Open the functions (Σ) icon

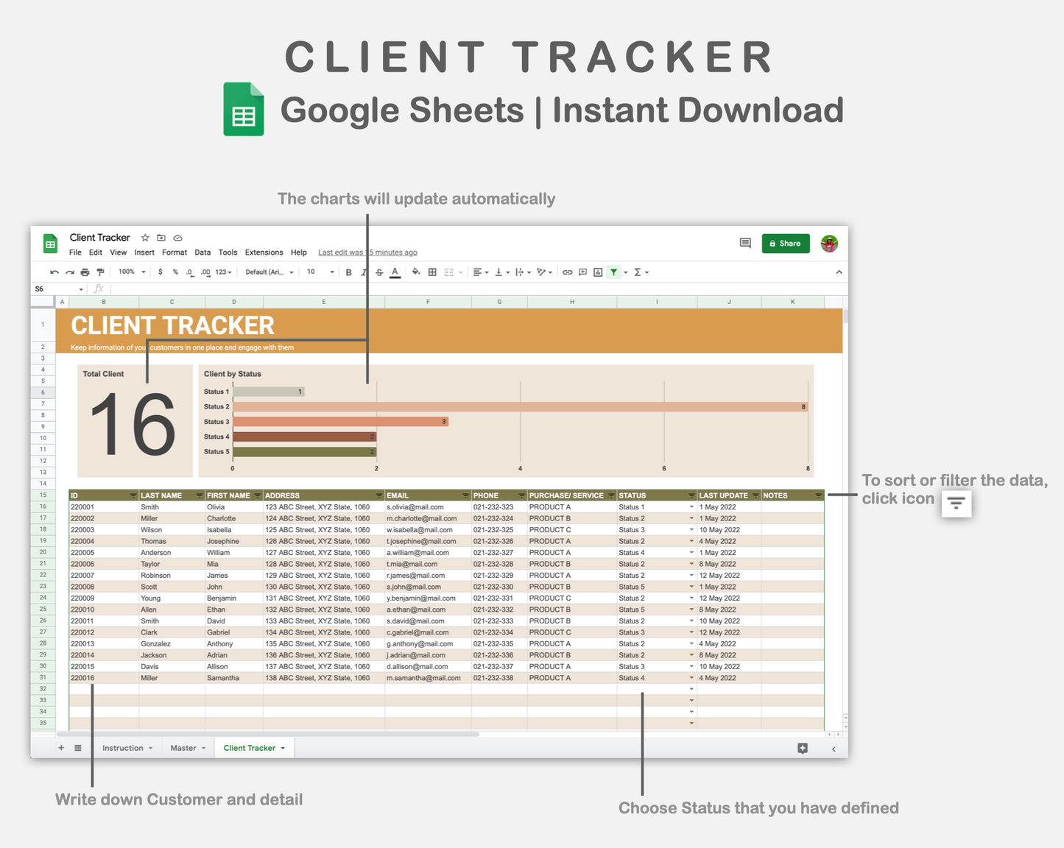pos(638,272)
